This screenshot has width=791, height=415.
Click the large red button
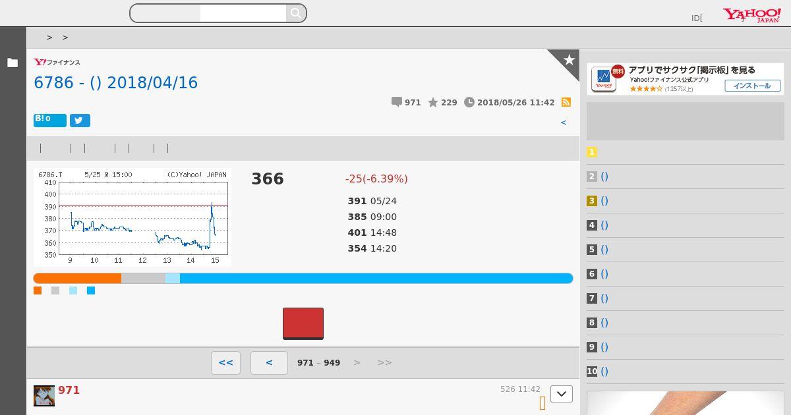tap(303, 323)
